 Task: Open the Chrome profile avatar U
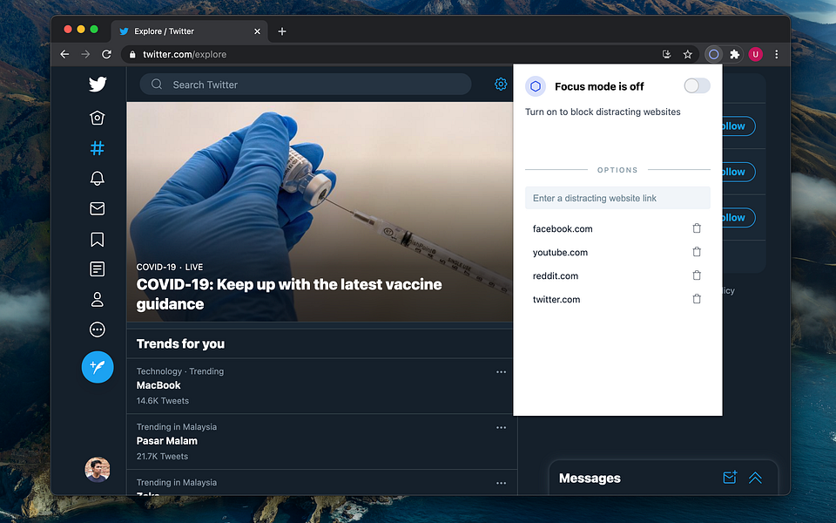[x=756, y=54]
